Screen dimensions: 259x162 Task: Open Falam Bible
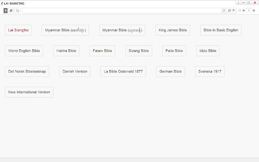pos(102,51)
